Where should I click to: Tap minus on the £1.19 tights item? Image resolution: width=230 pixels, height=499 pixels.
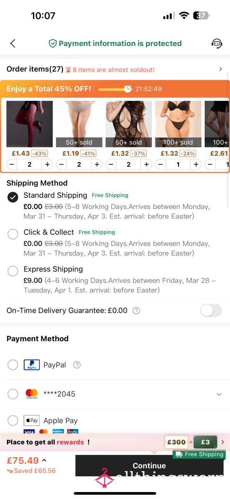61,164
